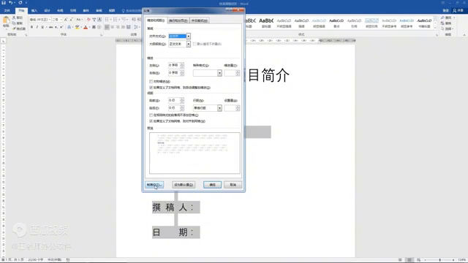Toggle snap to grid checkbox in spacing

(x=151, y=121)
